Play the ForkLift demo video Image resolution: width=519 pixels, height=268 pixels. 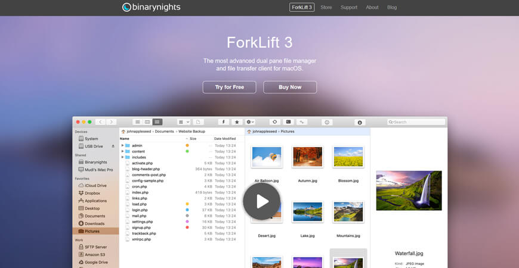click(262, 201)
